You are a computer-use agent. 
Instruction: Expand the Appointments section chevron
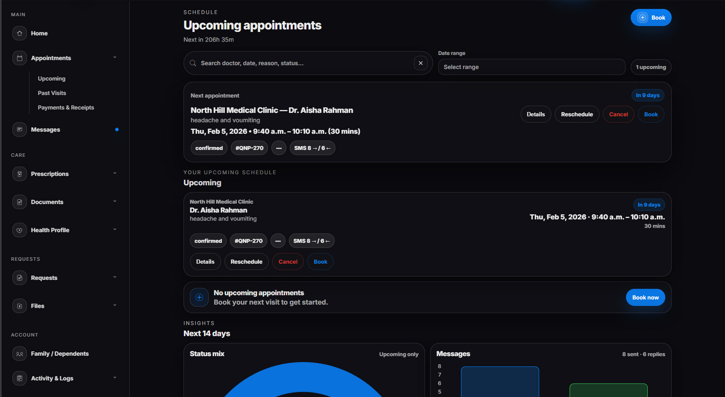point(114,57)
